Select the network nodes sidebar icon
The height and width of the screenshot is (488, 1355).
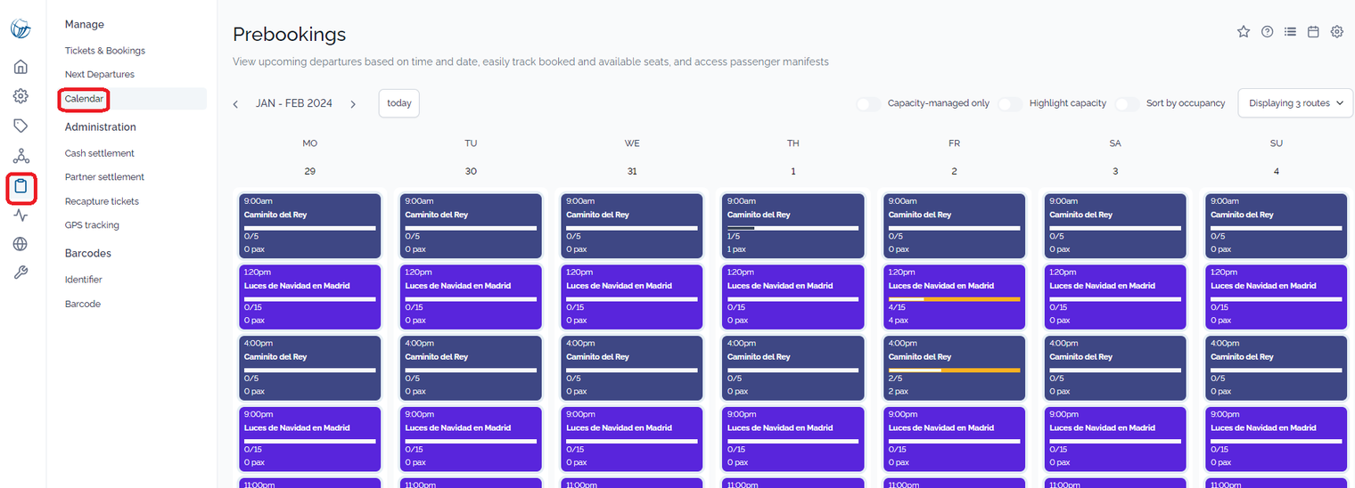click(x=21, y=156)
